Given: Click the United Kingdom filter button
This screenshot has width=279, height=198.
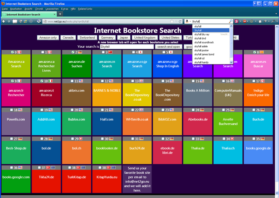Looking at the screenshot, I should point(145,38).
